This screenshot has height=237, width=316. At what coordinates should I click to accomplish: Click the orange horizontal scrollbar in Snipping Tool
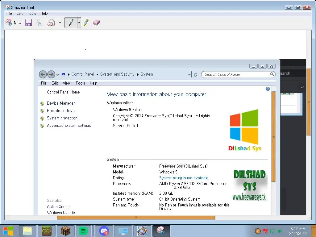136,218
